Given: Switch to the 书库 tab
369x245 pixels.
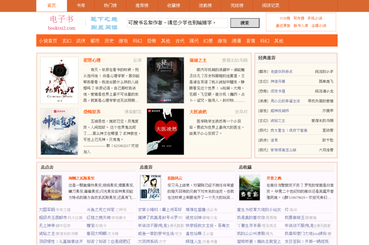Looking at the screenshot, I should [81, 5].
